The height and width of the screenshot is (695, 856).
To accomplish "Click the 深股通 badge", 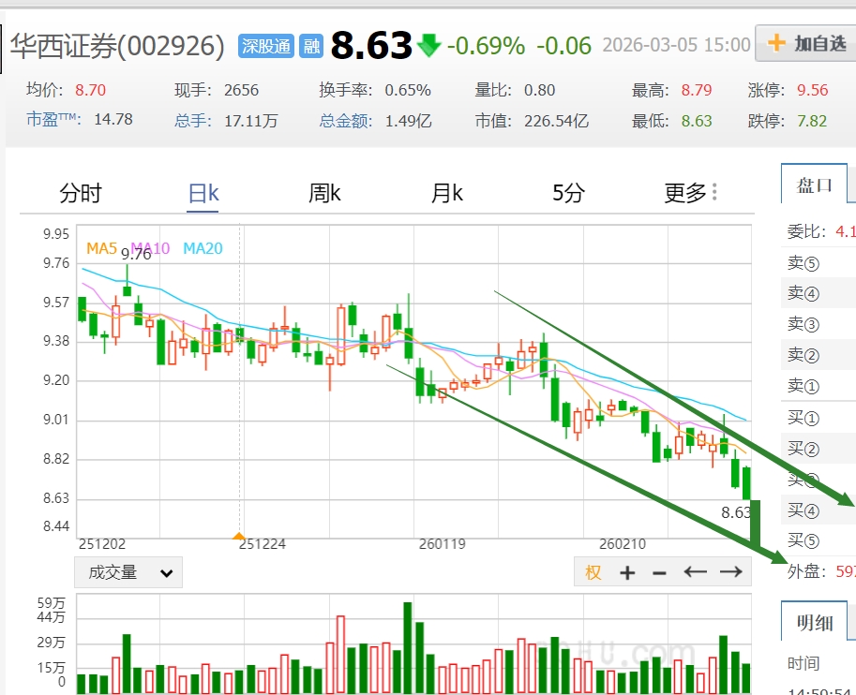I will tap(266, 46).
